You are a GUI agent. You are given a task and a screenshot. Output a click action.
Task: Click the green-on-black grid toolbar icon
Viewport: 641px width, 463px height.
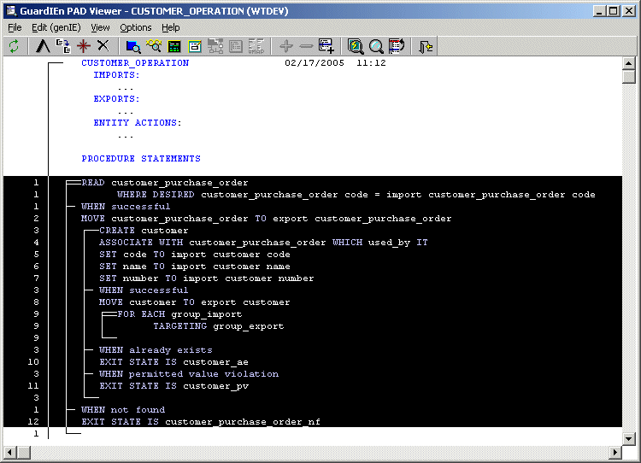174,46
